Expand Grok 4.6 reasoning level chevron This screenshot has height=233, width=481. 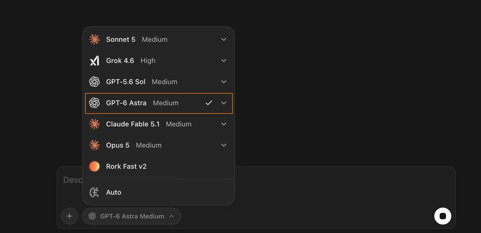224,60
